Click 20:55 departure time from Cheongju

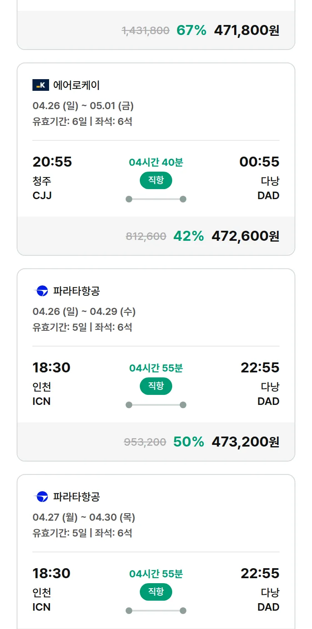tap(52, 162)
